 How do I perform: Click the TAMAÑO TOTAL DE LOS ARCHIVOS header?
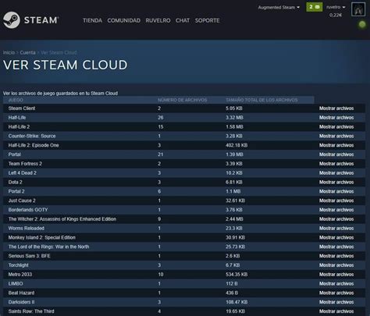261,100
